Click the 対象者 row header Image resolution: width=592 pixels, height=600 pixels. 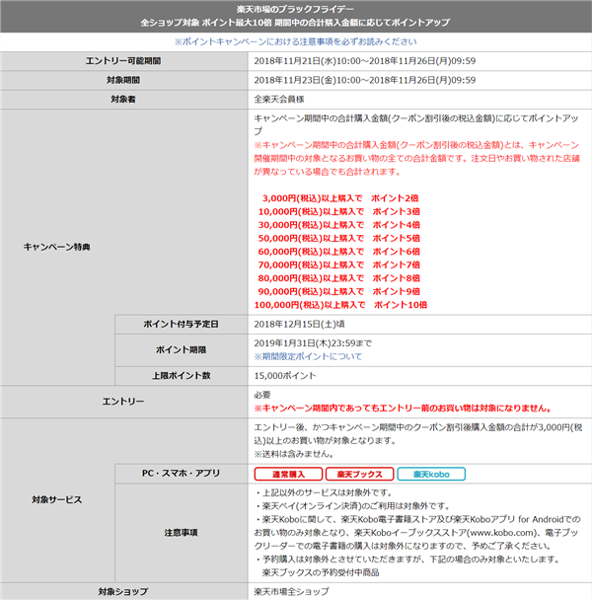point(124,99)
